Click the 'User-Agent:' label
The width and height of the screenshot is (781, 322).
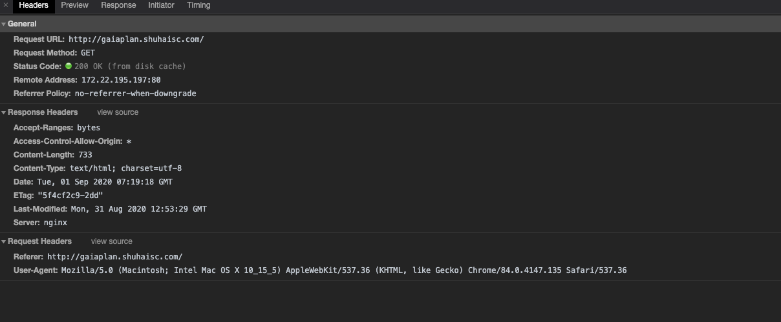(x=36, y=270)
